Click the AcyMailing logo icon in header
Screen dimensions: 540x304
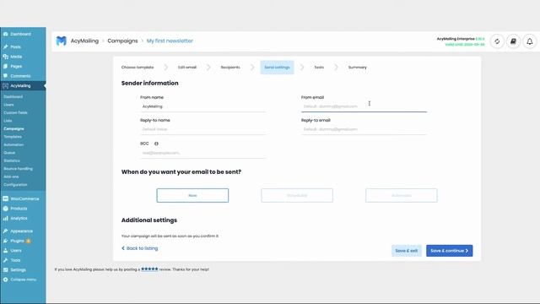(x=62, y=41)
